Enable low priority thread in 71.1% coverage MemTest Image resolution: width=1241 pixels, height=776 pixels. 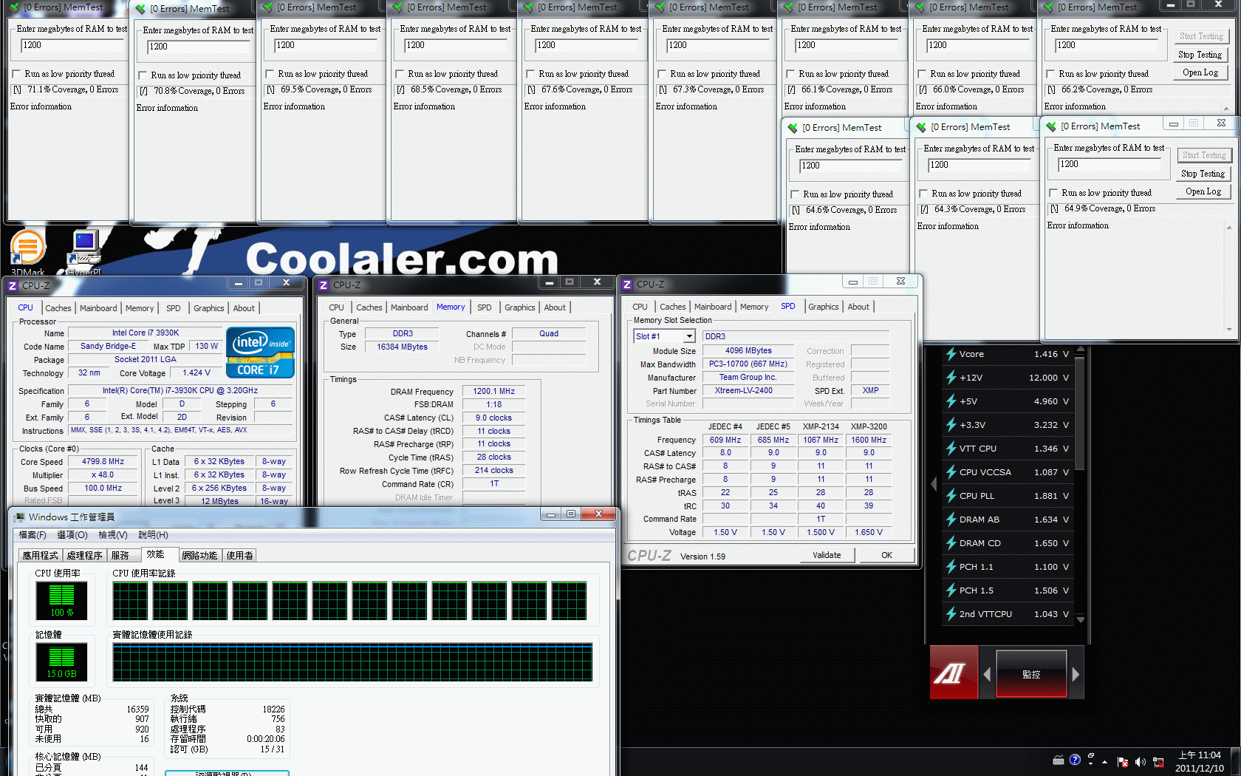(16, 74)
